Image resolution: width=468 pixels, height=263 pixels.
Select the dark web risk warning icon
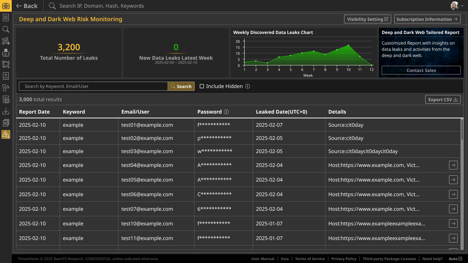(x=5, y=134)
